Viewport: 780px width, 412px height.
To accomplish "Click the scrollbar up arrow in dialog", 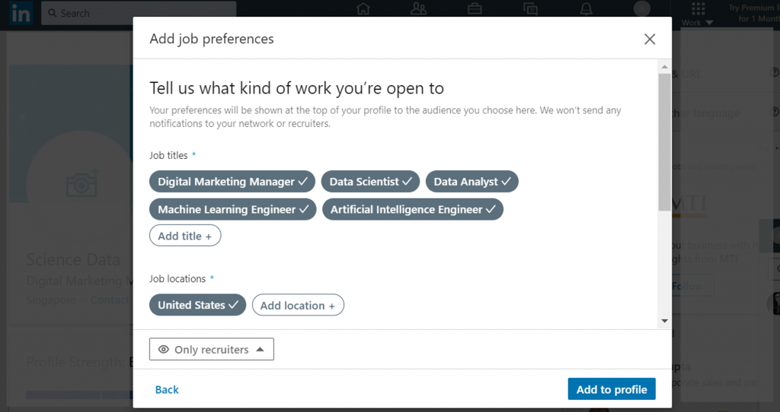I will 664,67.
